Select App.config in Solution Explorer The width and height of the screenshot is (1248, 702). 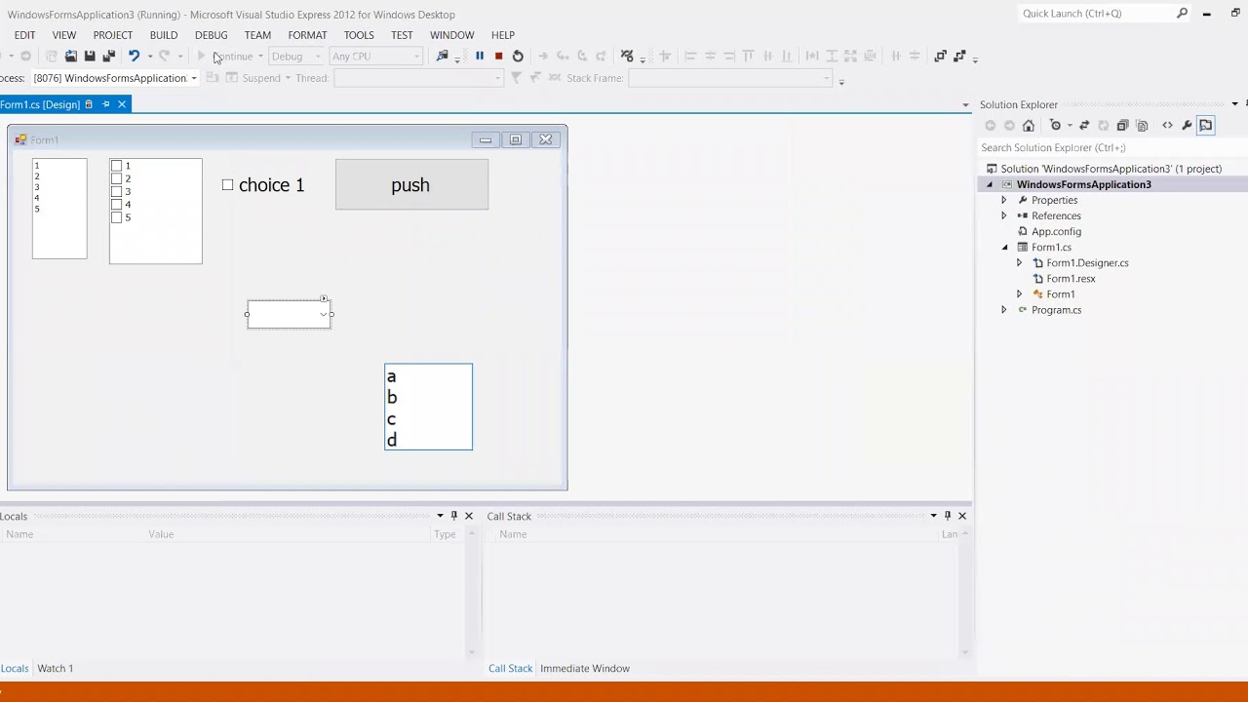[1056, 232]
